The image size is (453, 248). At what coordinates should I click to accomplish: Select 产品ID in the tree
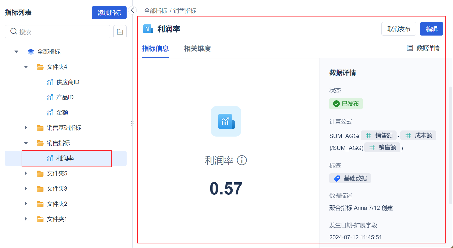click(x=65, y=97)
